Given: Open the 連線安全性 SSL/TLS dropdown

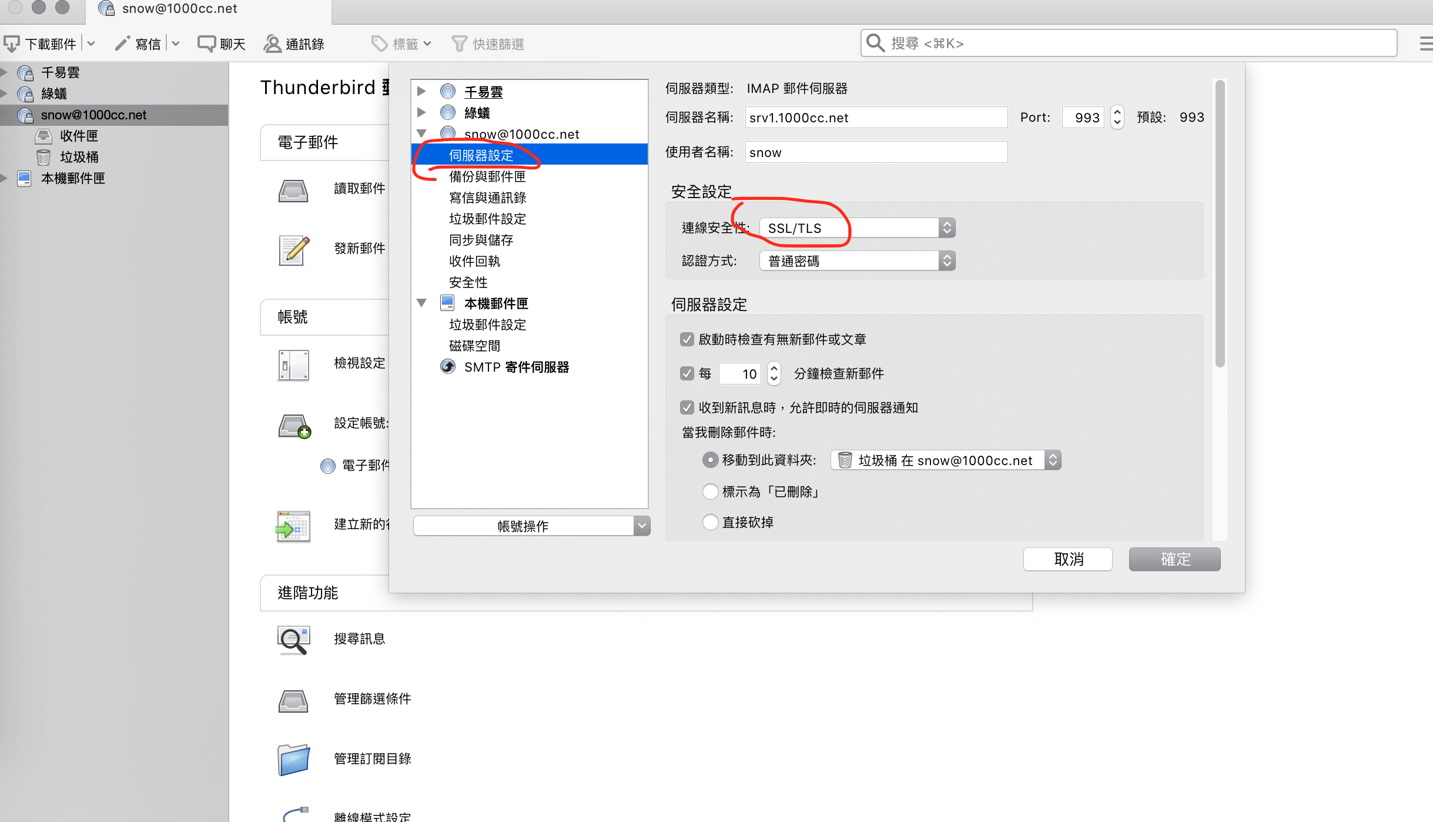Looking at the screenshot, I should pyautogui.click(x=858, y=228).
